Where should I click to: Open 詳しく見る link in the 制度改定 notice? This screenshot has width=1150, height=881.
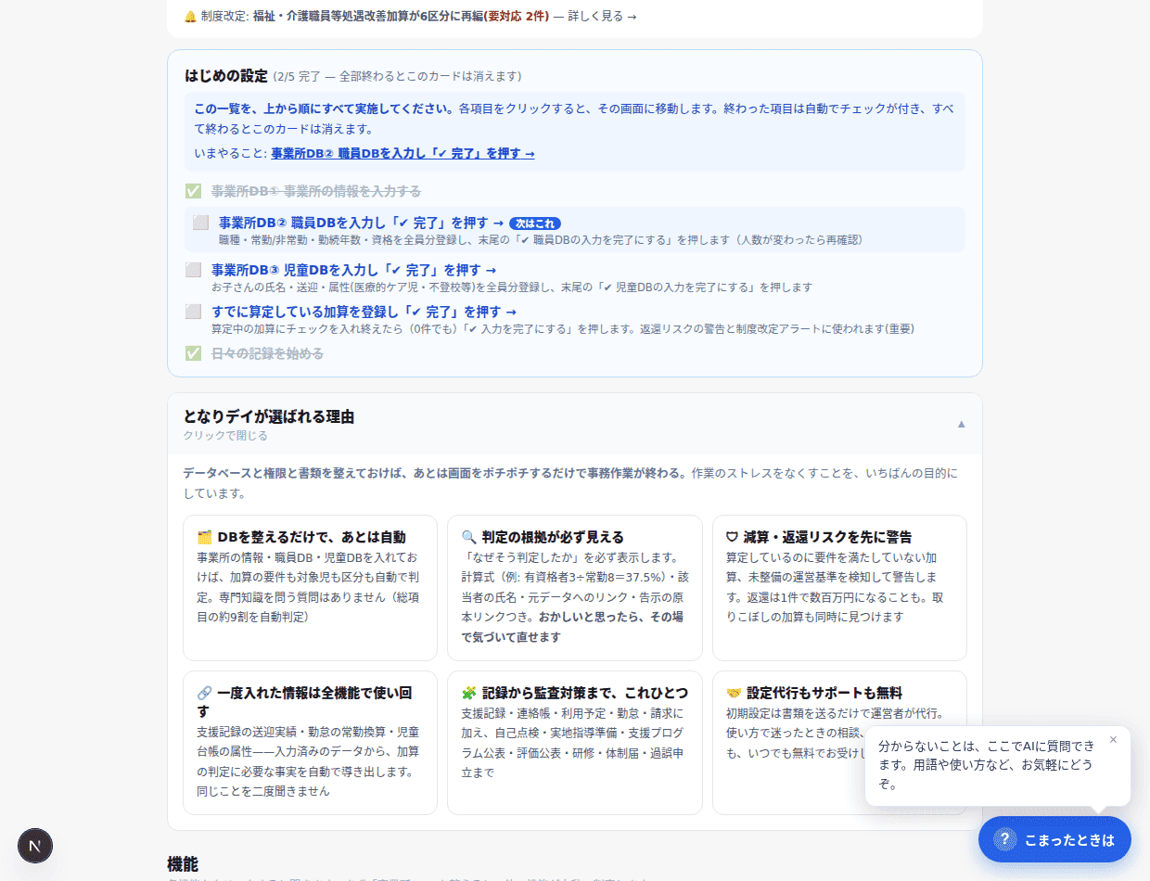[x=602, y=16]
